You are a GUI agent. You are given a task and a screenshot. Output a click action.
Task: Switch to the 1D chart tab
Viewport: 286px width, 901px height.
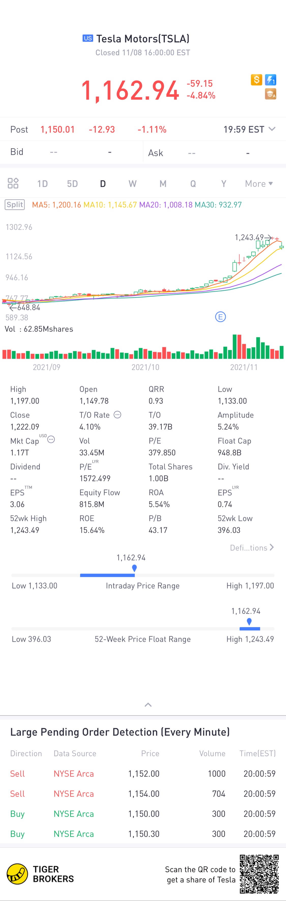pyautogui.click(x=42, y=184)
